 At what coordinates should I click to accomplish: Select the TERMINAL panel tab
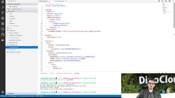77,73
